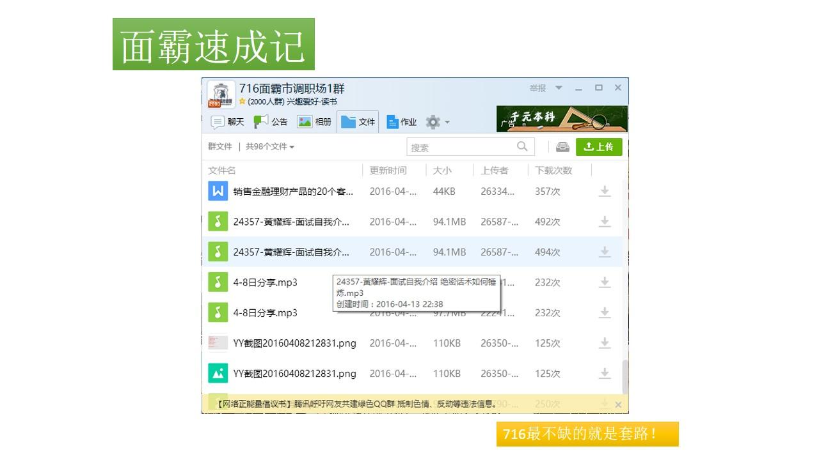Click the search magnifier icon in the search box

524,146
